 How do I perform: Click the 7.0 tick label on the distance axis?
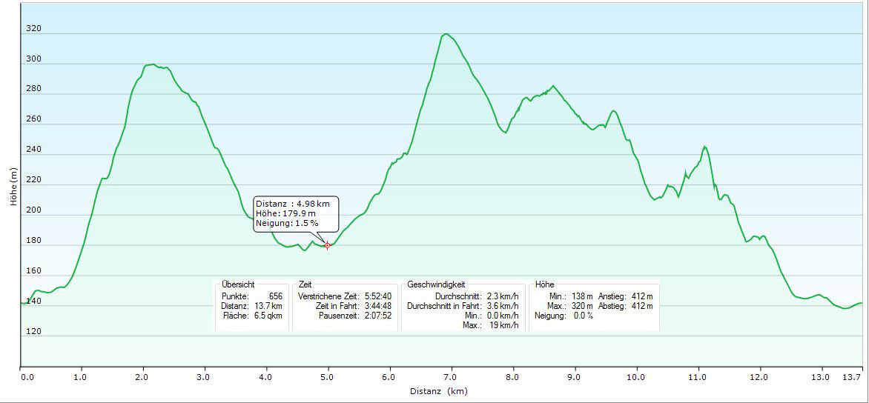[x=450, y=377]
